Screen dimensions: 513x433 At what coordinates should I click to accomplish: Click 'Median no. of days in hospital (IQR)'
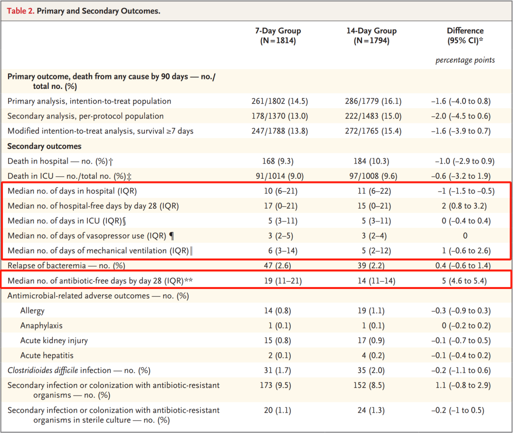72,191
